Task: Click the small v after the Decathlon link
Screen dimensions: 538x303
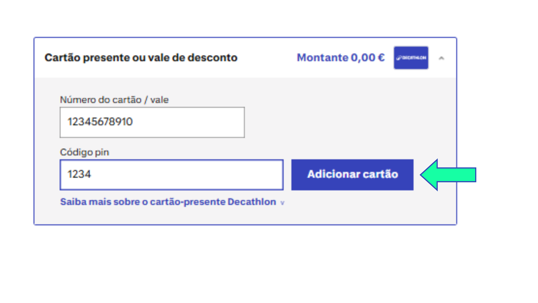Action: [x=282, y=202]
